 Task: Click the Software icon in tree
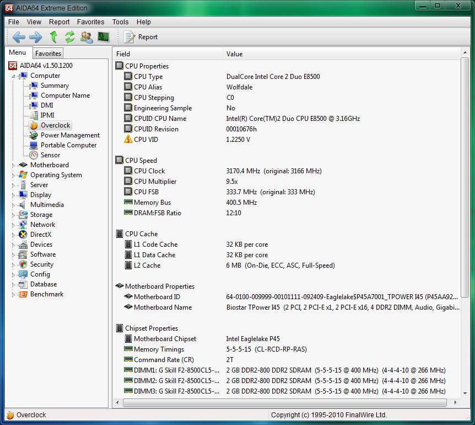coord(23,254)
